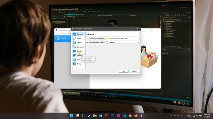Open Visual Studio Code from taskbar
The image size is (213, 119).
124,116
